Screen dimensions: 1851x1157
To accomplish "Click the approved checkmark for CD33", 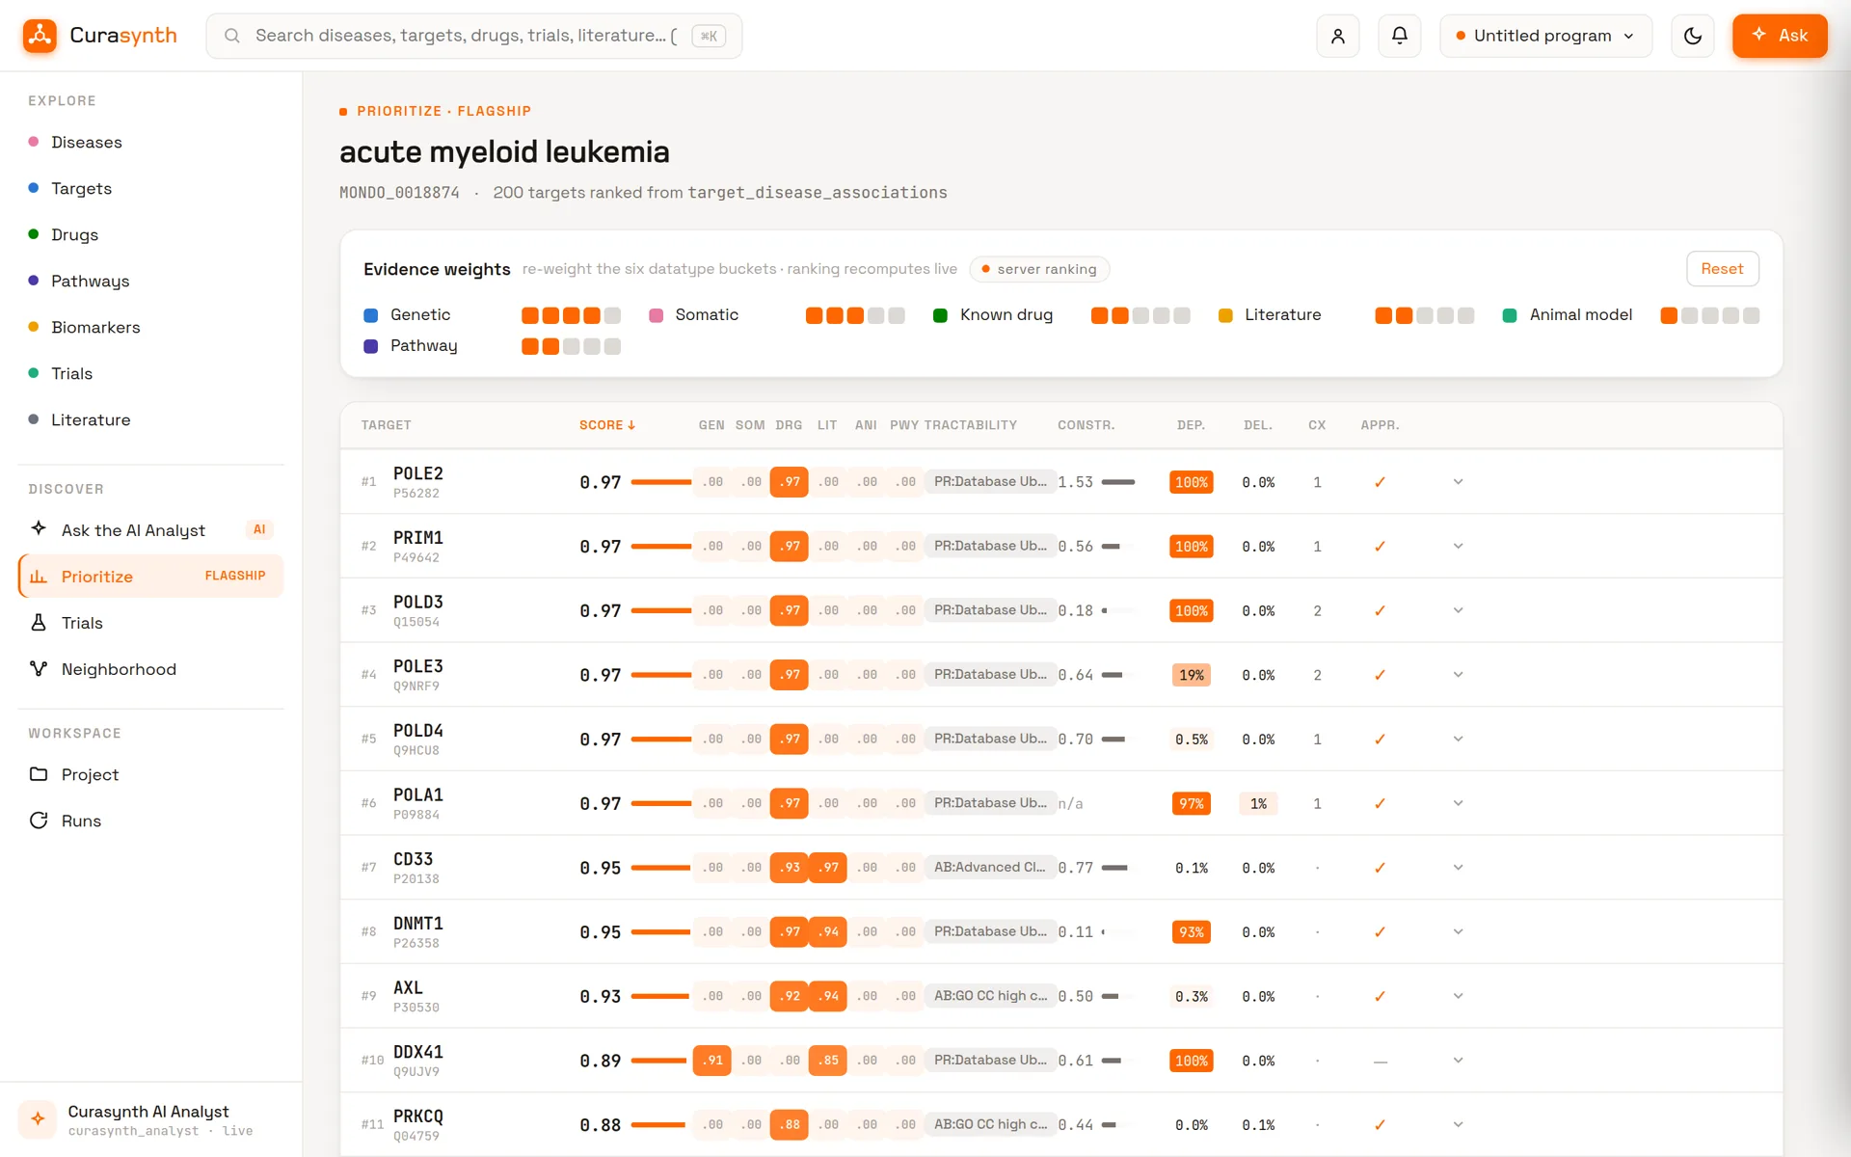I will pos(1380,868).
